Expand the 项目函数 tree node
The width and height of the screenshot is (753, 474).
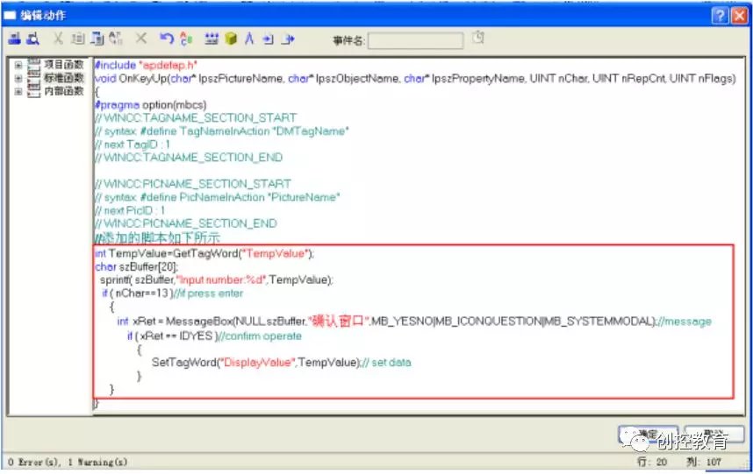18,65
